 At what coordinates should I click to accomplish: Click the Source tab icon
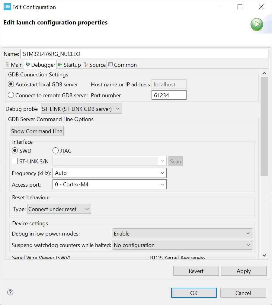(x=85, y=64)
